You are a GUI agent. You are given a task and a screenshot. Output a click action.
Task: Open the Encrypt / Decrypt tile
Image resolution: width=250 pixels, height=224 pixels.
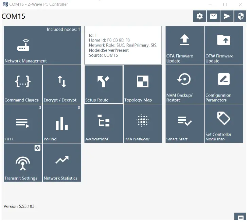click(62, 84)
